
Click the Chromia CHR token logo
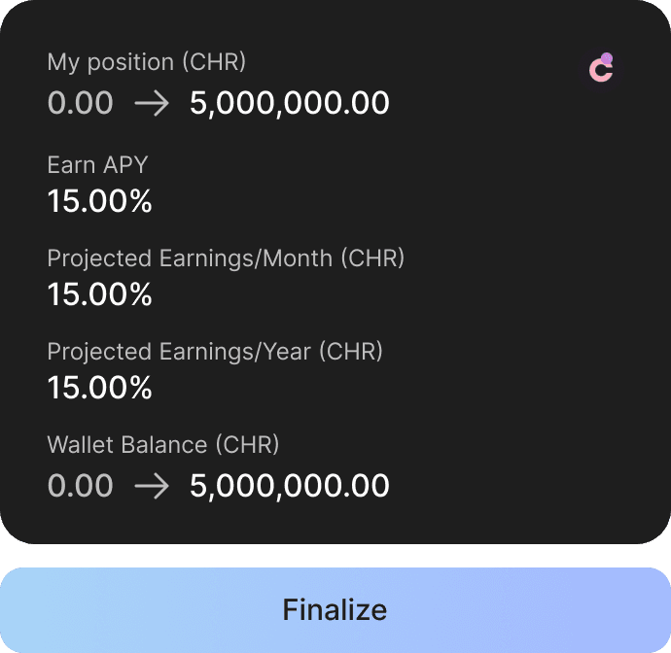(601, 68)
